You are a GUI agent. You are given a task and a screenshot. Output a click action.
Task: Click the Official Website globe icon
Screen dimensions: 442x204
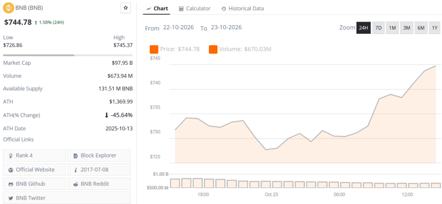11,170
